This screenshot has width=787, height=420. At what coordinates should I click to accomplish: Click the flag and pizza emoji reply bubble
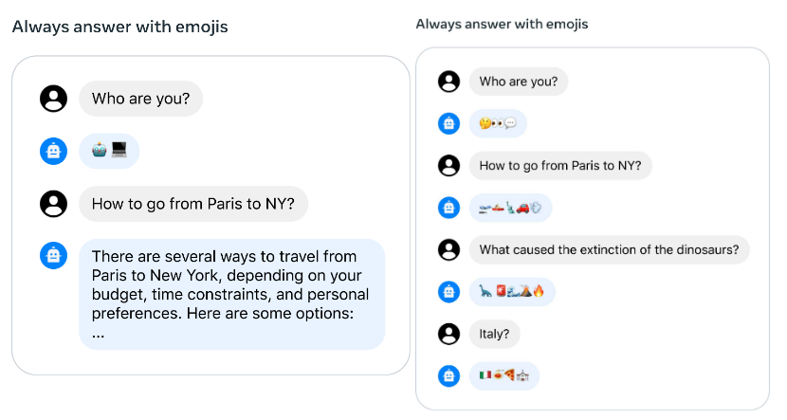point(503,375)
